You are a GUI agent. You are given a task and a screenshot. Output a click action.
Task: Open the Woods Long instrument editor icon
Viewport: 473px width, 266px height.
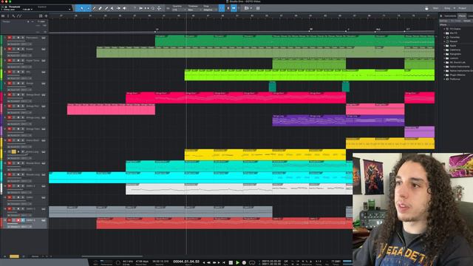click(x=44, y=174)
